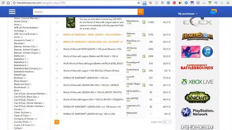Go to page 1 in pagination
The image size is (232, 130).
tap(57, 122)
